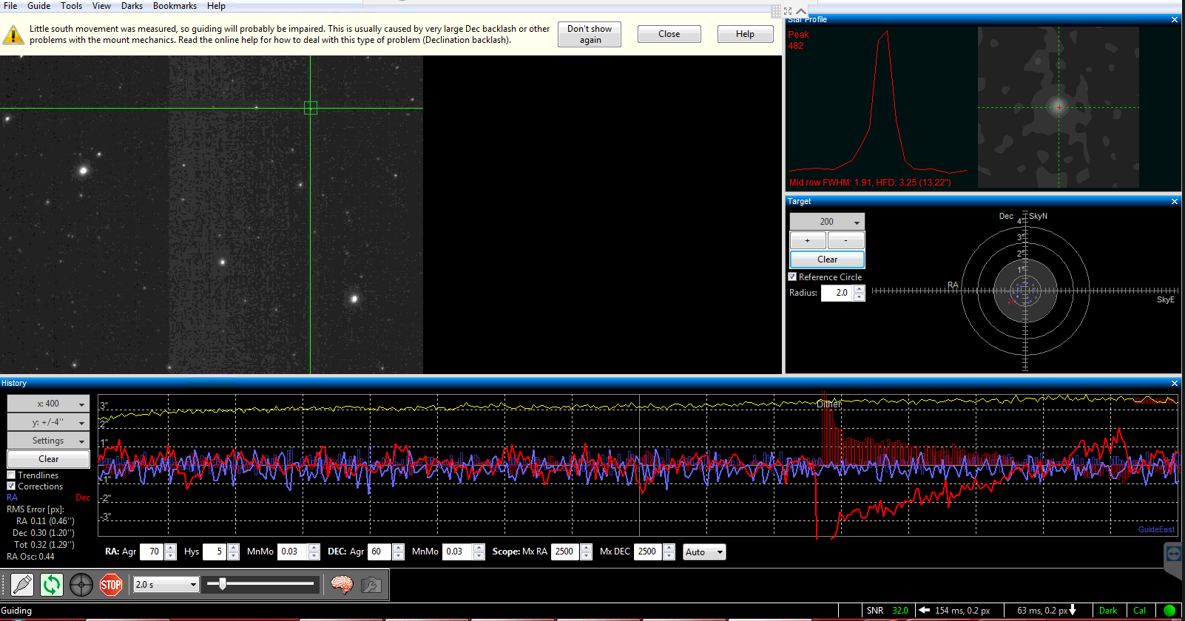
Task: Close the History graph panel
Action: [1175, 383]
